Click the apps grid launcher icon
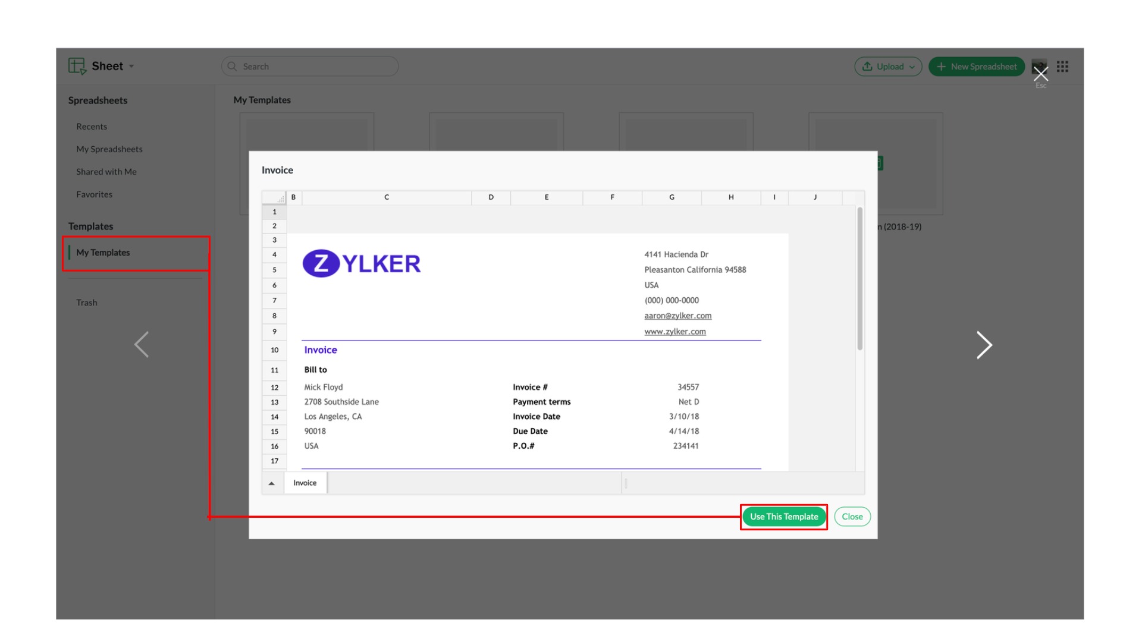Screen dimensions: 1142x642 [x=1062, y=67]
